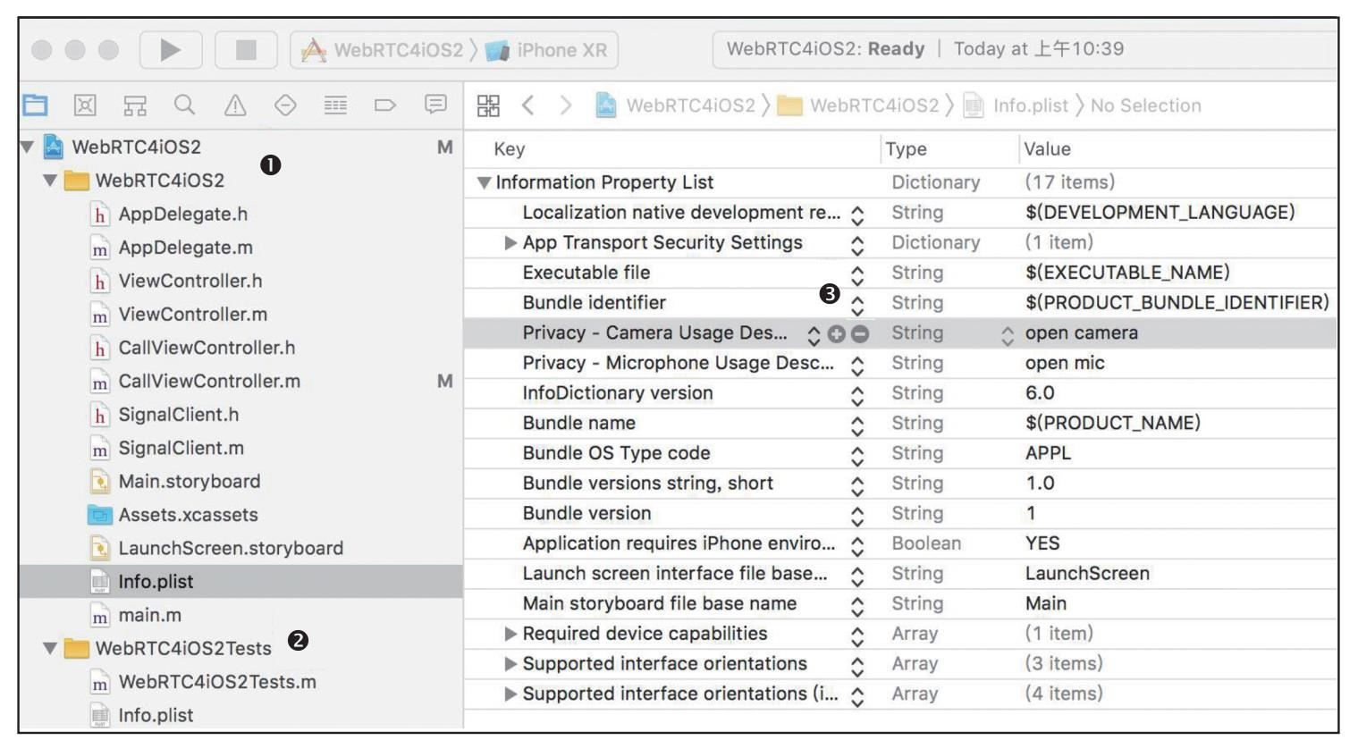
Task: Click the Value column header
Action: [1047, 149]
